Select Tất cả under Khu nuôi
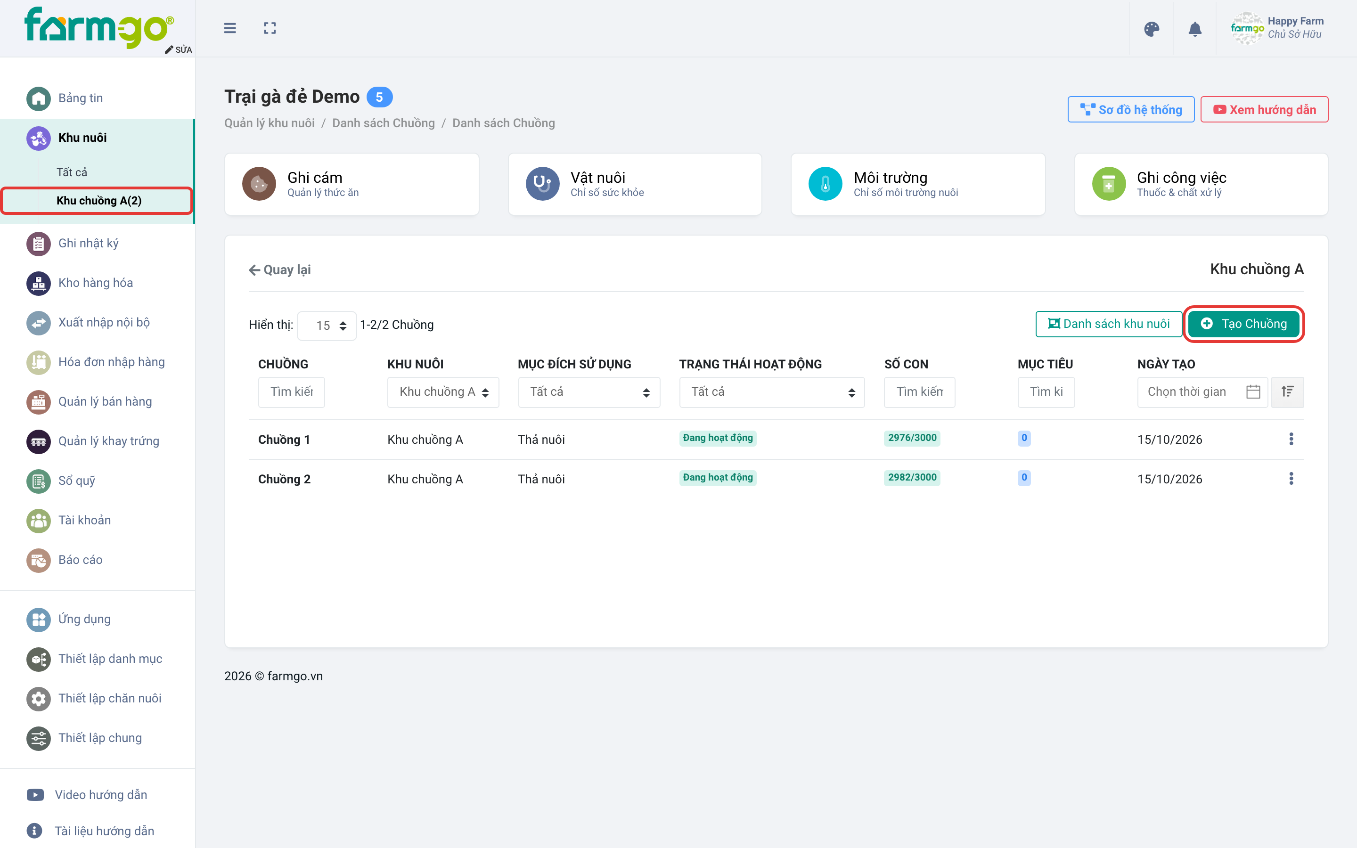 click(x=72, y=172)
